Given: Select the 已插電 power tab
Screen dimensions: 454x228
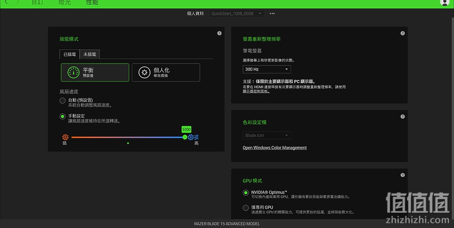Looking at the screenshot, I should click(70, 54).
